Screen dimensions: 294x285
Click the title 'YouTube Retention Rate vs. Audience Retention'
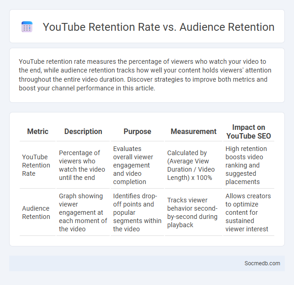158,27
